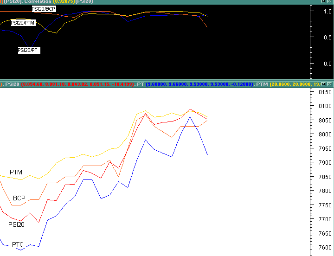This screenshot has height=256, width=334.
Task: Click the PTC line label
Action: [x=18, y=244]
